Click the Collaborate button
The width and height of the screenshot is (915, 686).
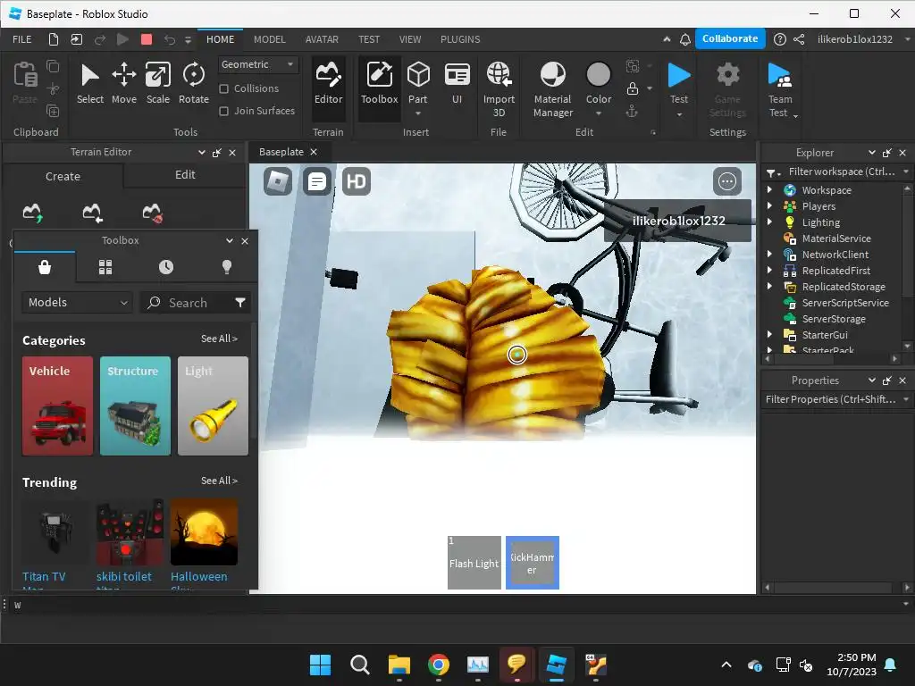[x=730, y=38]
